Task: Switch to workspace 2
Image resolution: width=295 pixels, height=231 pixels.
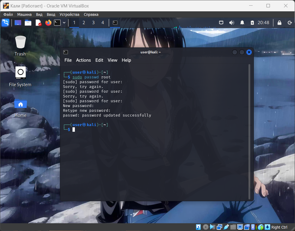Action: pyautogui.click(x=84, y=23)
